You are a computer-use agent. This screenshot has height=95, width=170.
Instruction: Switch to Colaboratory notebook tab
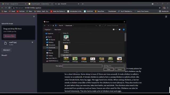40,4
